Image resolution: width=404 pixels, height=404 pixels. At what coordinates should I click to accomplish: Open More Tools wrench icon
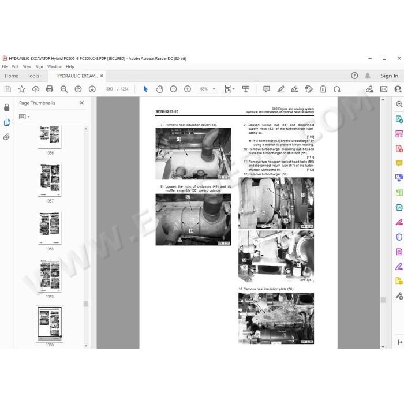[399, 295]
